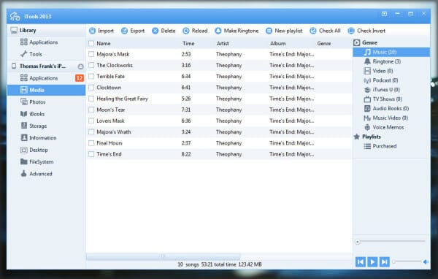Click the Import toolbar icon

pyautogui.click(x=92, y=31)
